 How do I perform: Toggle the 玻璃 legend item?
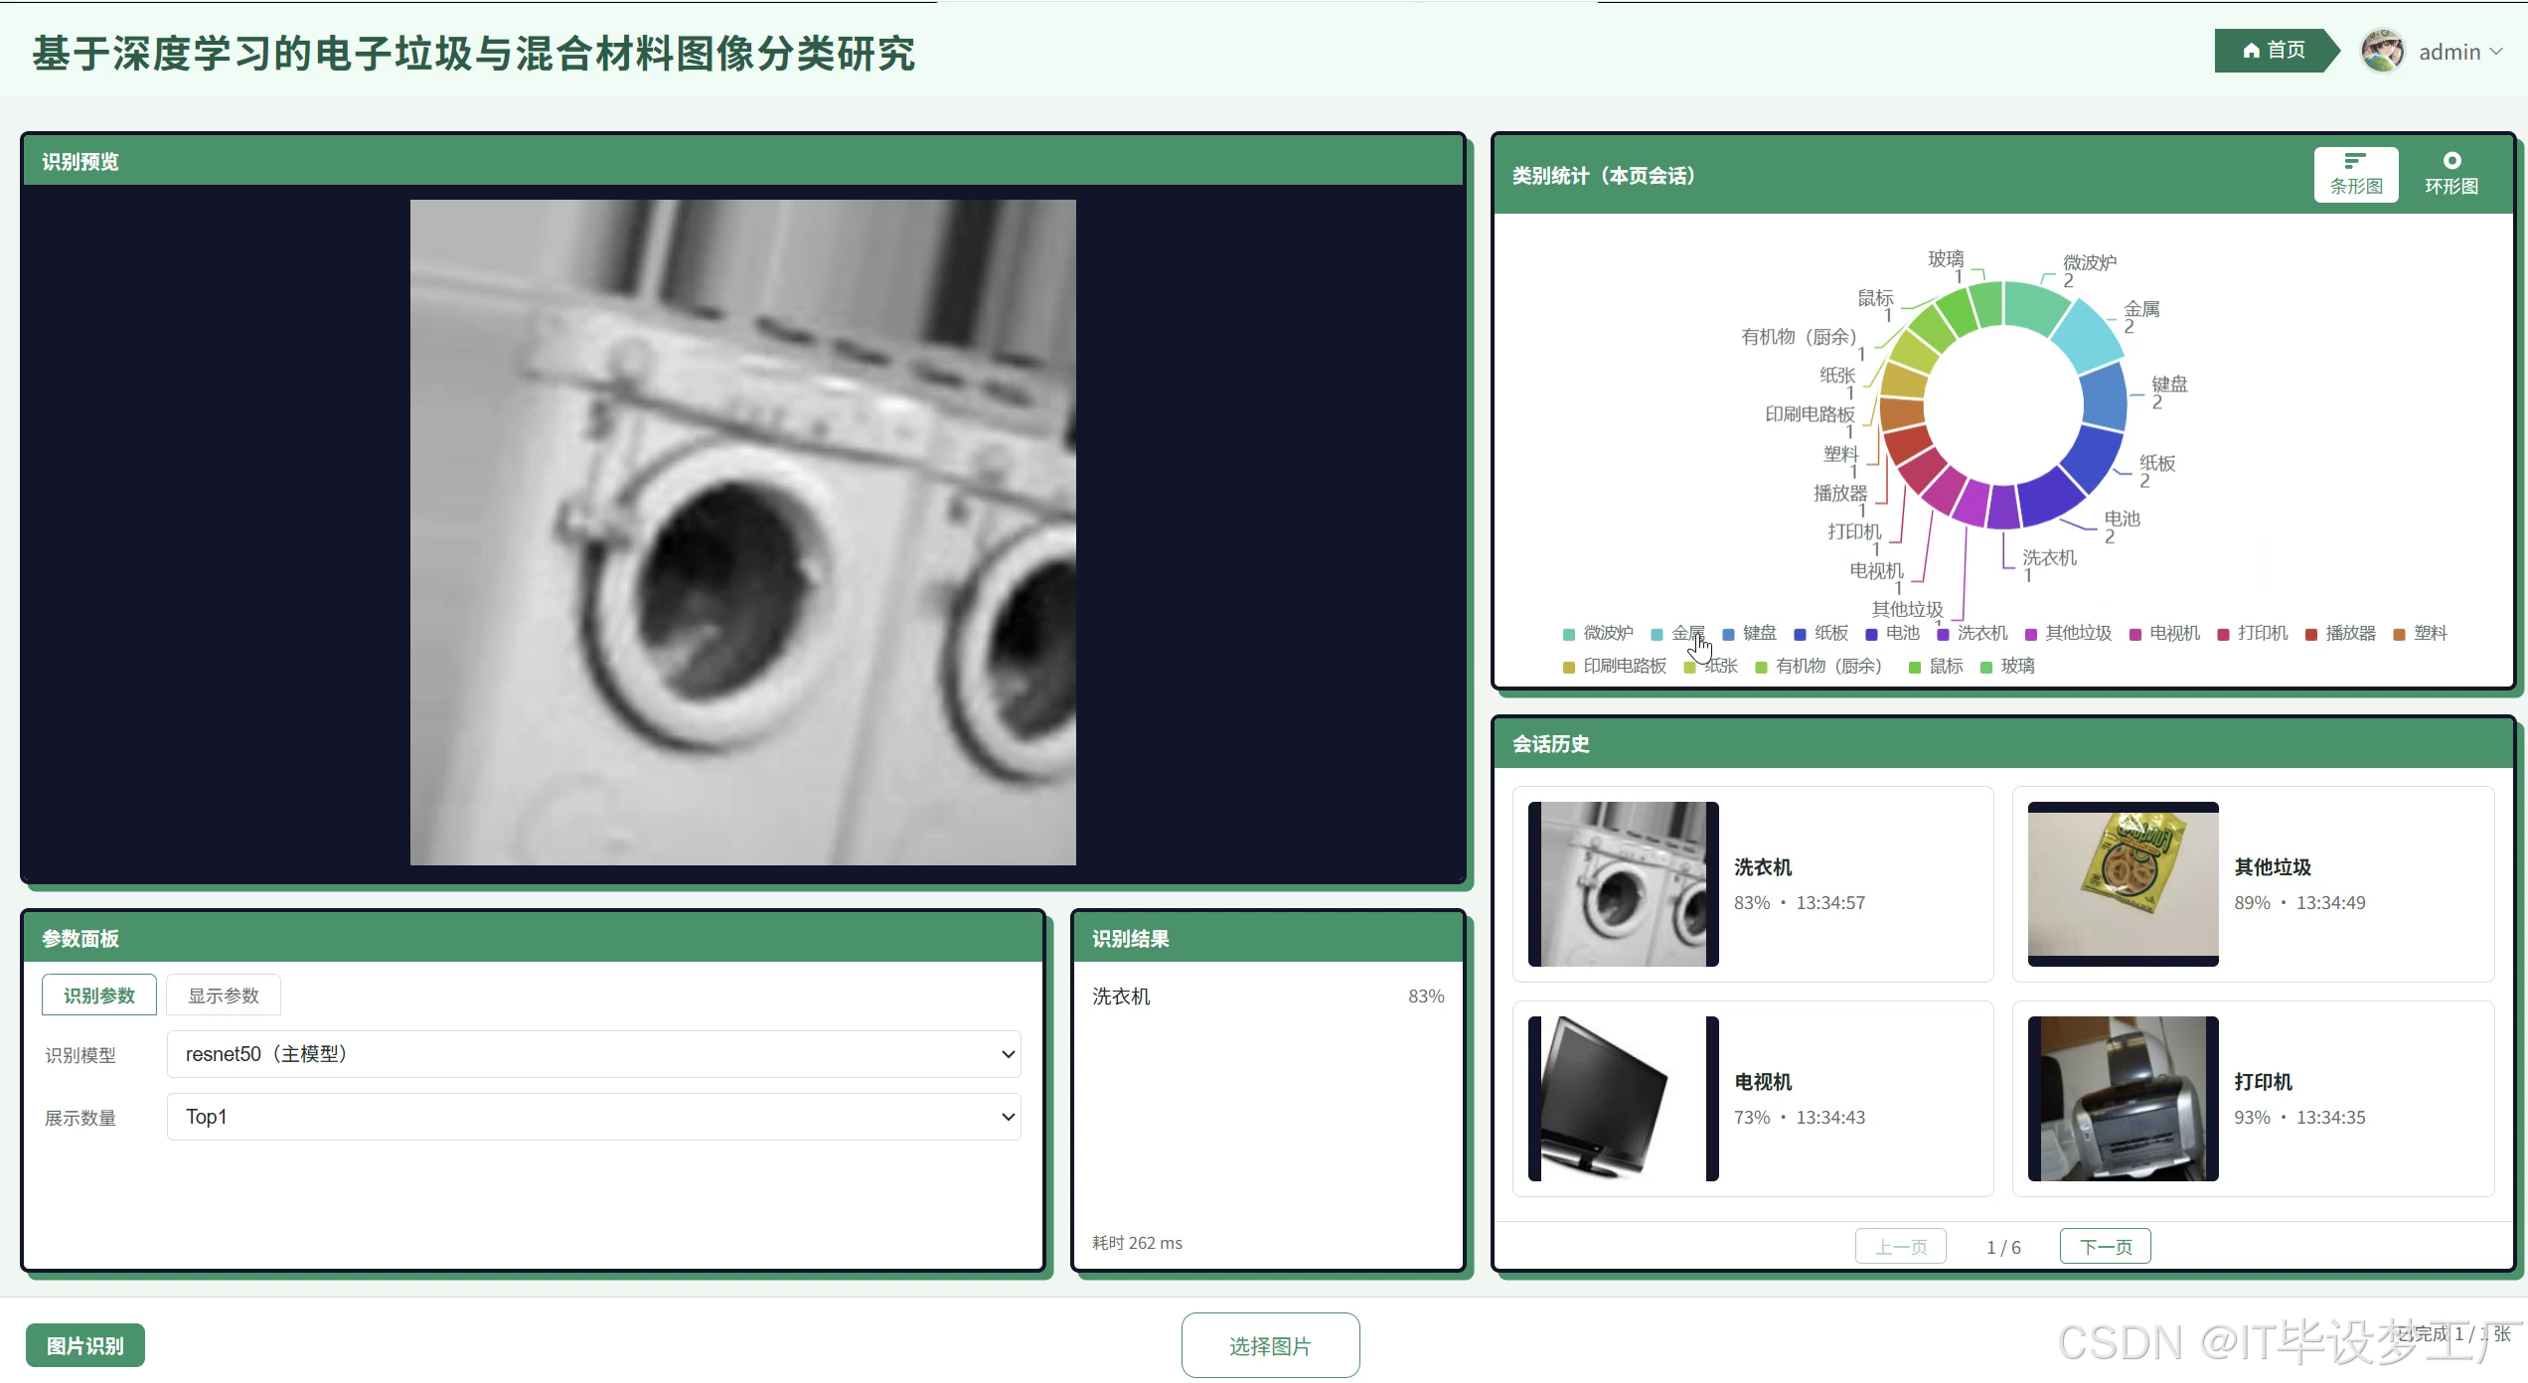point(2007,666)
